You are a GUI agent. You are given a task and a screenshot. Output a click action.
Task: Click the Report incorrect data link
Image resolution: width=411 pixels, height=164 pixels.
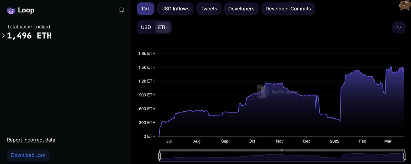click(x=31, y=140)
